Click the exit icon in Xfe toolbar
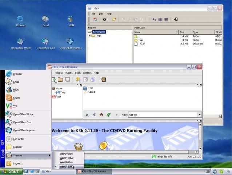This screenshot has height=175, width=232. pyautogui.click(x=176, y=19)
